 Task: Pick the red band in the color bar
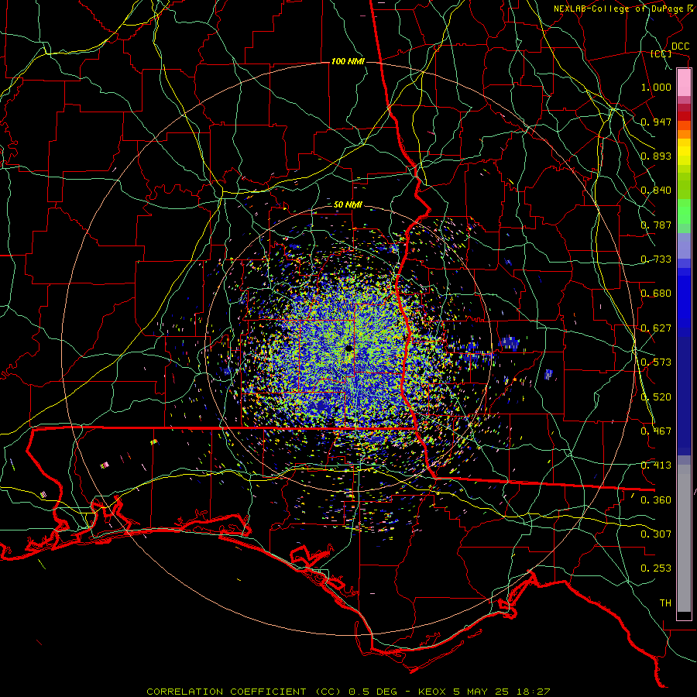click(x=684, y=116)
